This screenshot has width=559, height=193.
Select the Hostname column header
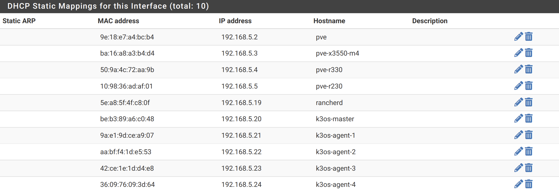coord(329,21)
